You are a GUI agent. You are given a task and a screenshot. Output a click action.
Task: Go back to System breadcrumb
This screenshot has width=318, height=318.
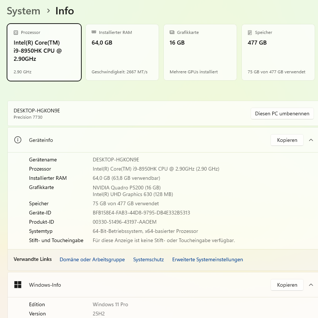click(24, 11)
